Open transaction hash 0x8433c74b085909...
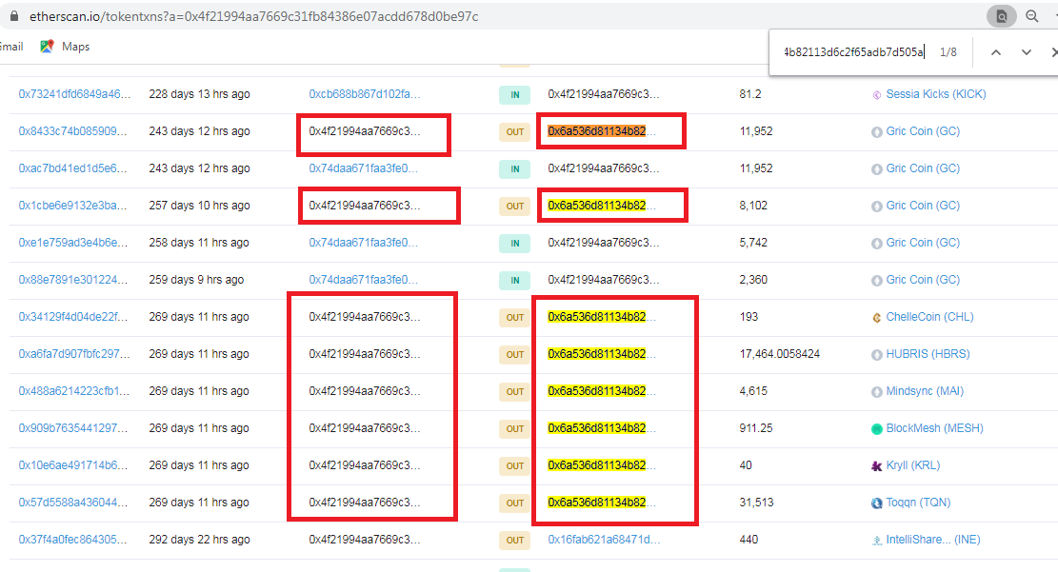Screen dimensions: 1058x572 pos(72,130)
